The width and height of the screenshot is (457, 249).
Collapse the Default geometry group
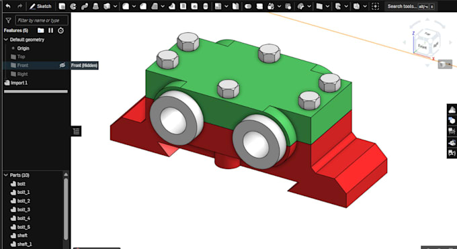(x=6, y=40)
